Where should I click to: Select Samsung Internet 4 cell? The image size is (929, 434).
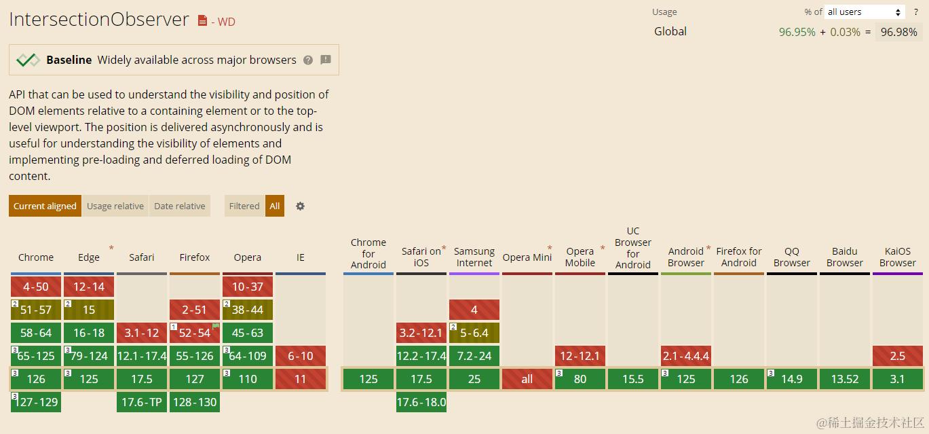474,310
